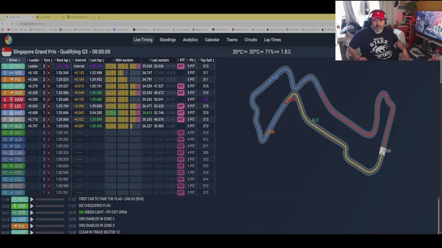The image size is (442, 248).
Task: Open the Calendar tab
Action: click(212, 40)
